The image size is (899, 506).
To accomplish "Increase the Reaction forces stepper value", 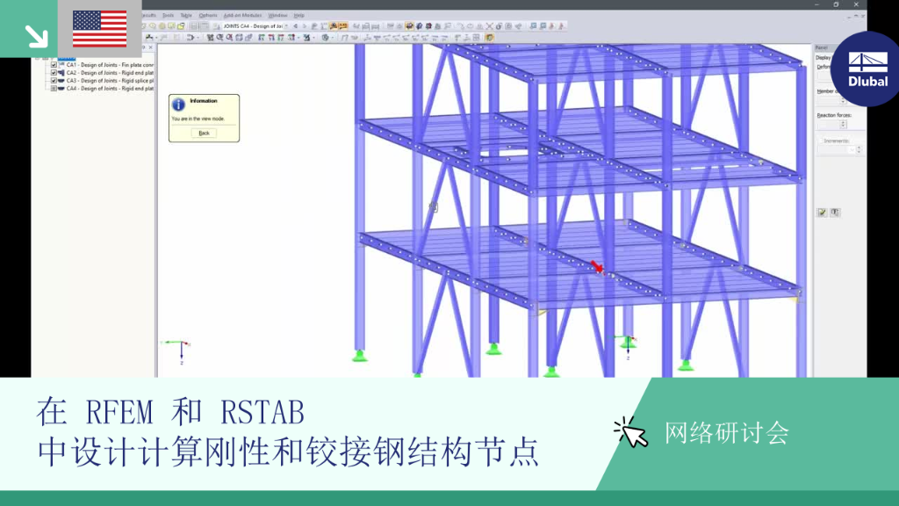I will [843, 122].
